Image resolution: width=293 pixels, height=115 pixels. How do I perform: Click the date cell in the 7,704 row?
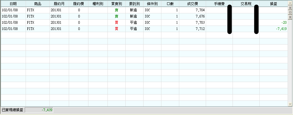click(x=13, y=10)
